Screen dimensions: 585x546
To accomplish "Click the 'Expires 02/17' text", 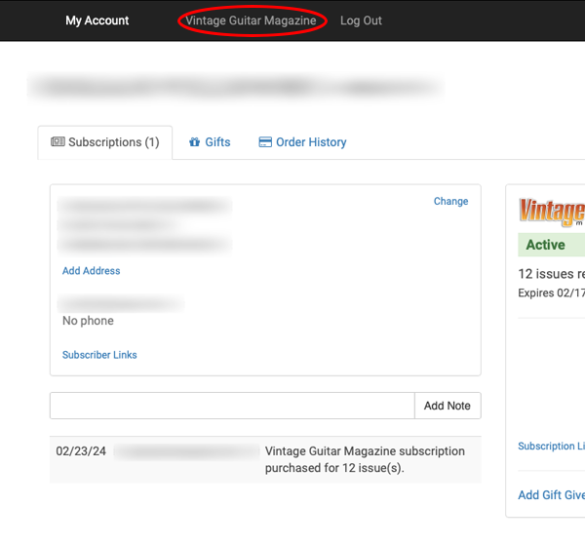I will click(x=552, y=292).
